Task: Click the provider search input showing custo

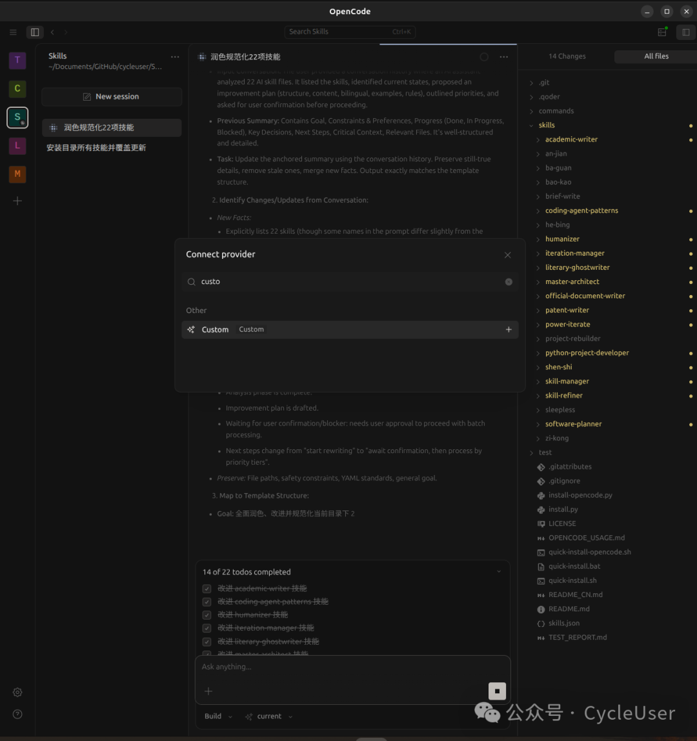Action: (350, 281)
